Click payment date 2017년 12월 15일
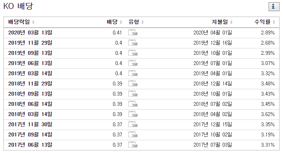This screenshot has width=283, height=153. [212, 124]
